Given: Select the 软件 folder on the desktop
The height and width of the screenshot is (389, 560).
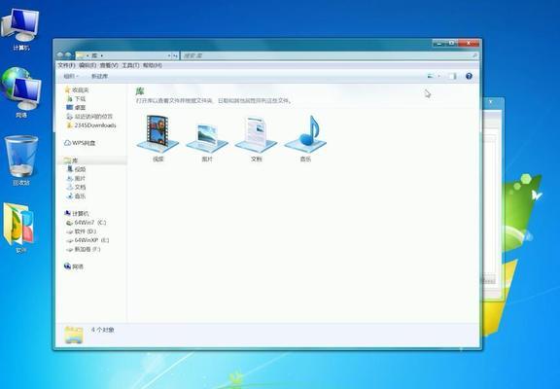Looking at the screenshot, I should tap(20, 228).
